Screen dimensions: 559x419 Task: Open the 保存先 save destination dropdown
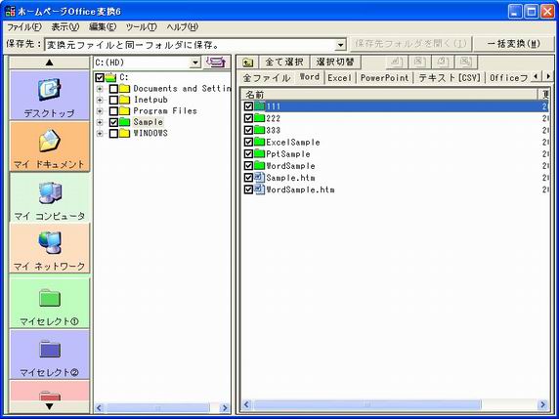pos(340,45)
